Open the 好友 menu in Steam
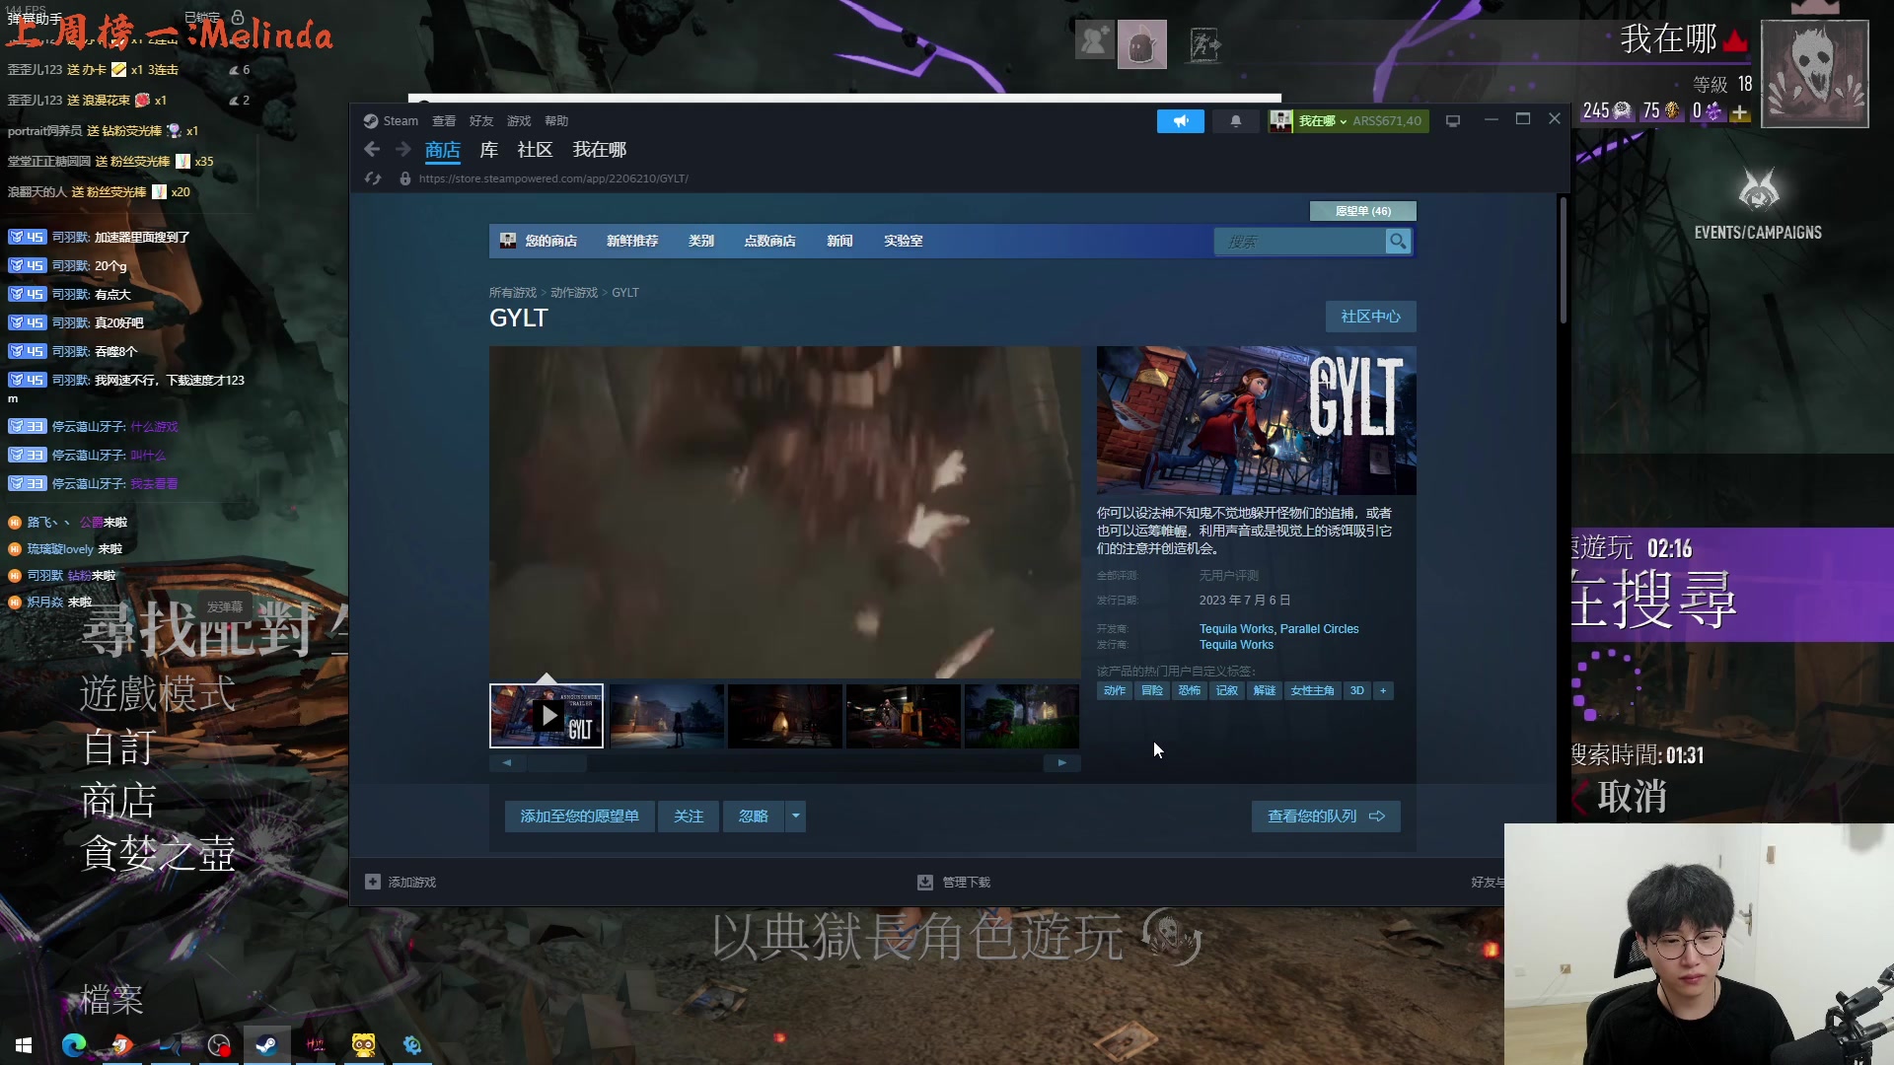1894x1065 pixels. [x=481, y=121]
